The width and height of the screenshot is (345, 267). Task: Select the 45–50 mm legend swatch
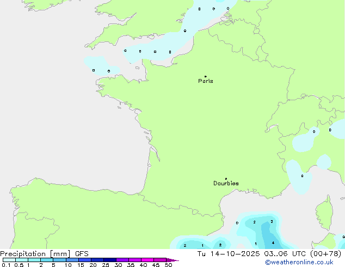160,260
